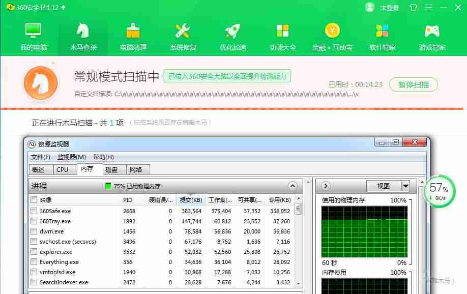Select the explorer.exe process name
The width and height of the screenshot is (467, 294).
56,252
